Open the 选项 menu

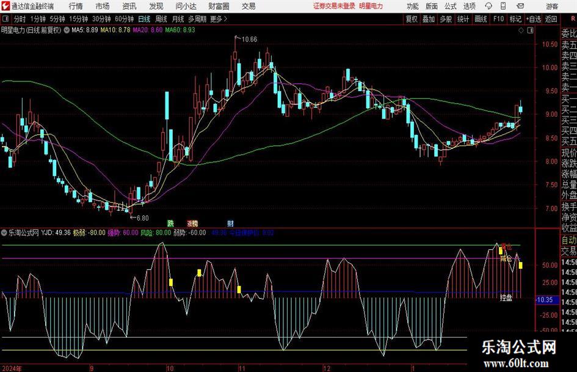(469, 6)
